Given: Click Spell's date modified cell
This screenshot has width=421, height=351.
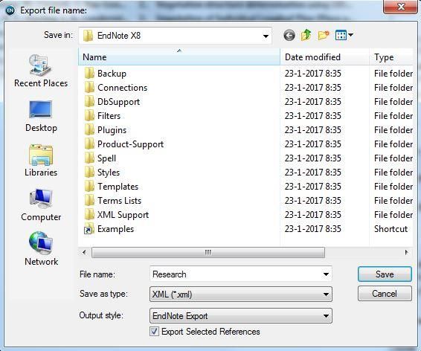Looking at the screenshot, I should point(313,158).
